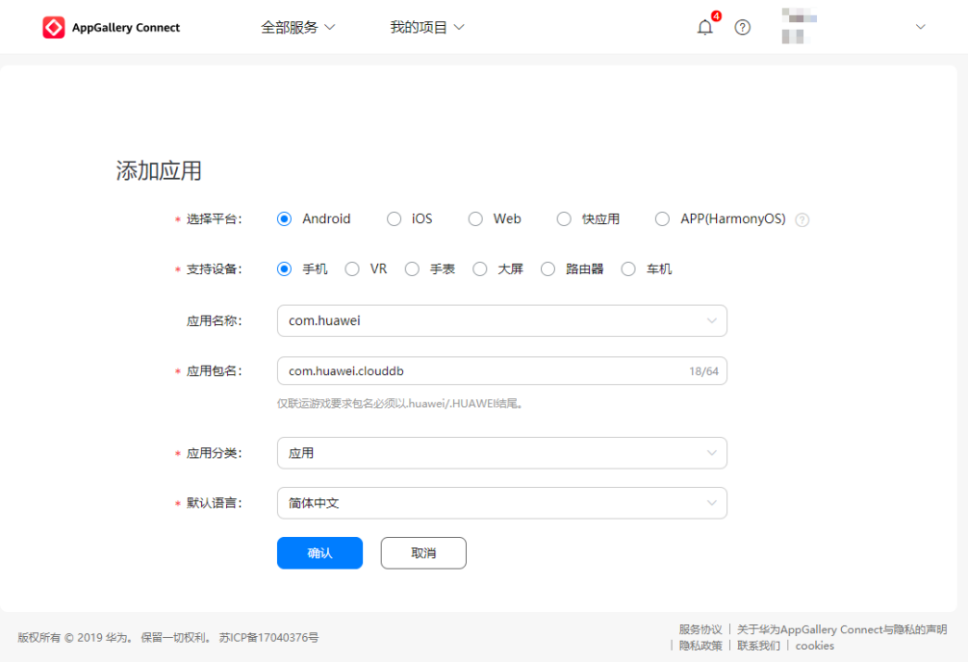
Task: Open the notifications bell icon
Action: coord(705,27)
